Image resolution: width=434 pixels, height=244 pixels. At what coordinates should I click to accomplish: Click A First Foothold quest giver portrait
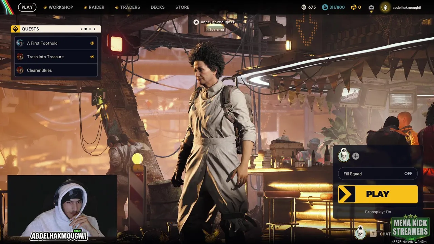[20, 43]
